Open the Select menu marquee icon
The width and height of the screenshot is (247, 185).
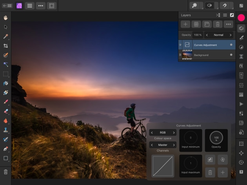pyautogui.click(x=52, y=6)
